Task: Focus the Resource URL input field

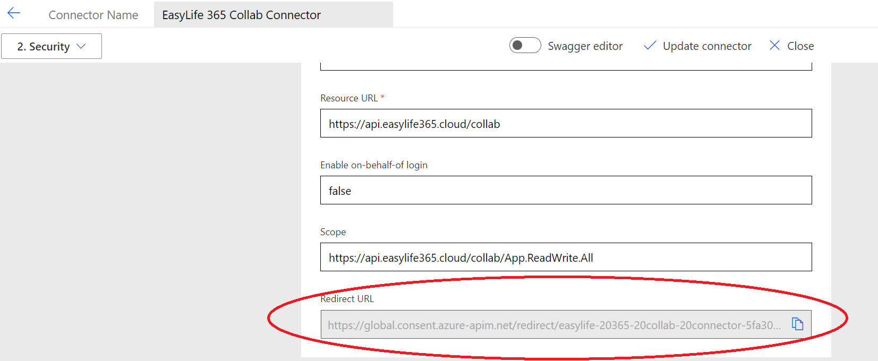Action: tap(566, 123)
